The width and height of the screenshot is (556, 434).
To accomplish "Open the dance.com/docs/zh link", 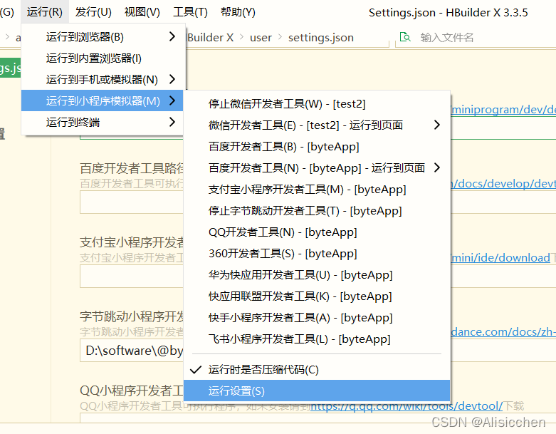I will 503,331.
